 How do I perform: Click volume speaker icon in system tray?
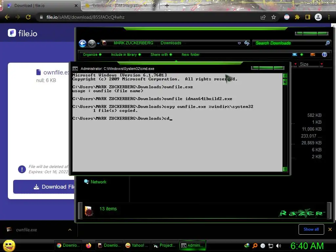pos(278,246)
